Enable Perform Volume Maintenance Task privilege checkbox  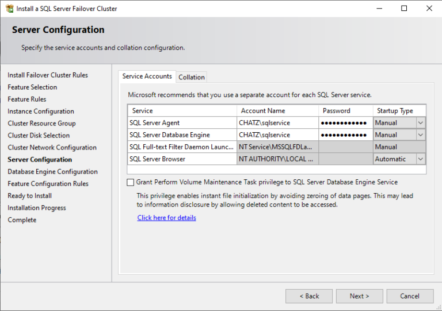click(131, 182)
